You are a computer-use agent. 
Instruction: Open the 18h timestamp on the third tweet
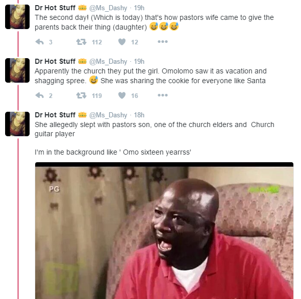(139, 115)
